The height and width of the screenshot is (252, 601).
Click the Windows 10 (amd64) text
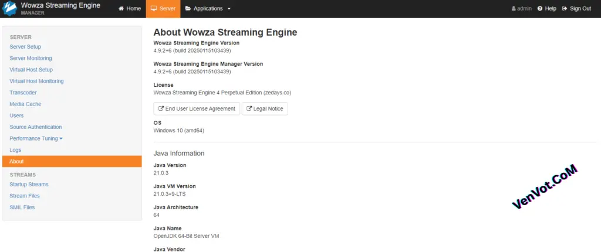[179, 131]
